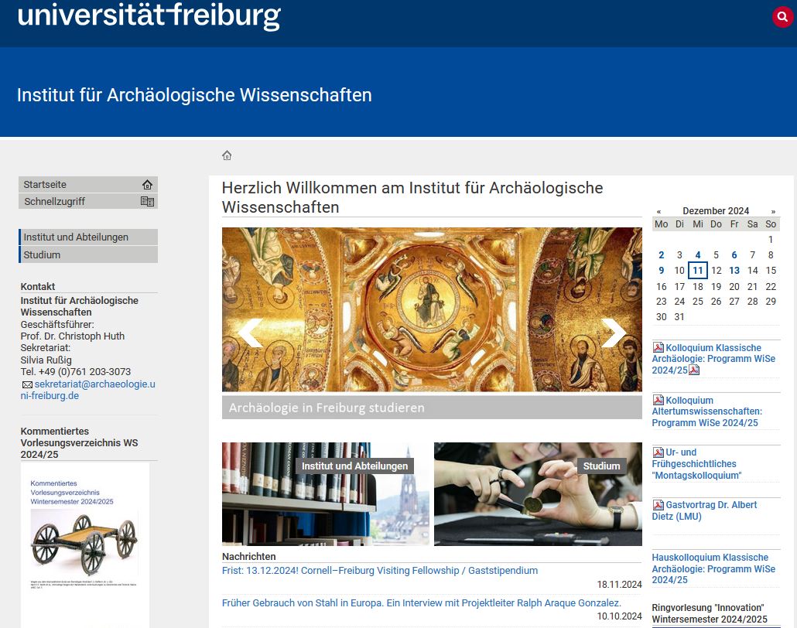
Task: Click Kommentiertes Vorlesungsverzeichnis WS 2024/25 heading
Action: coord(79,442)
